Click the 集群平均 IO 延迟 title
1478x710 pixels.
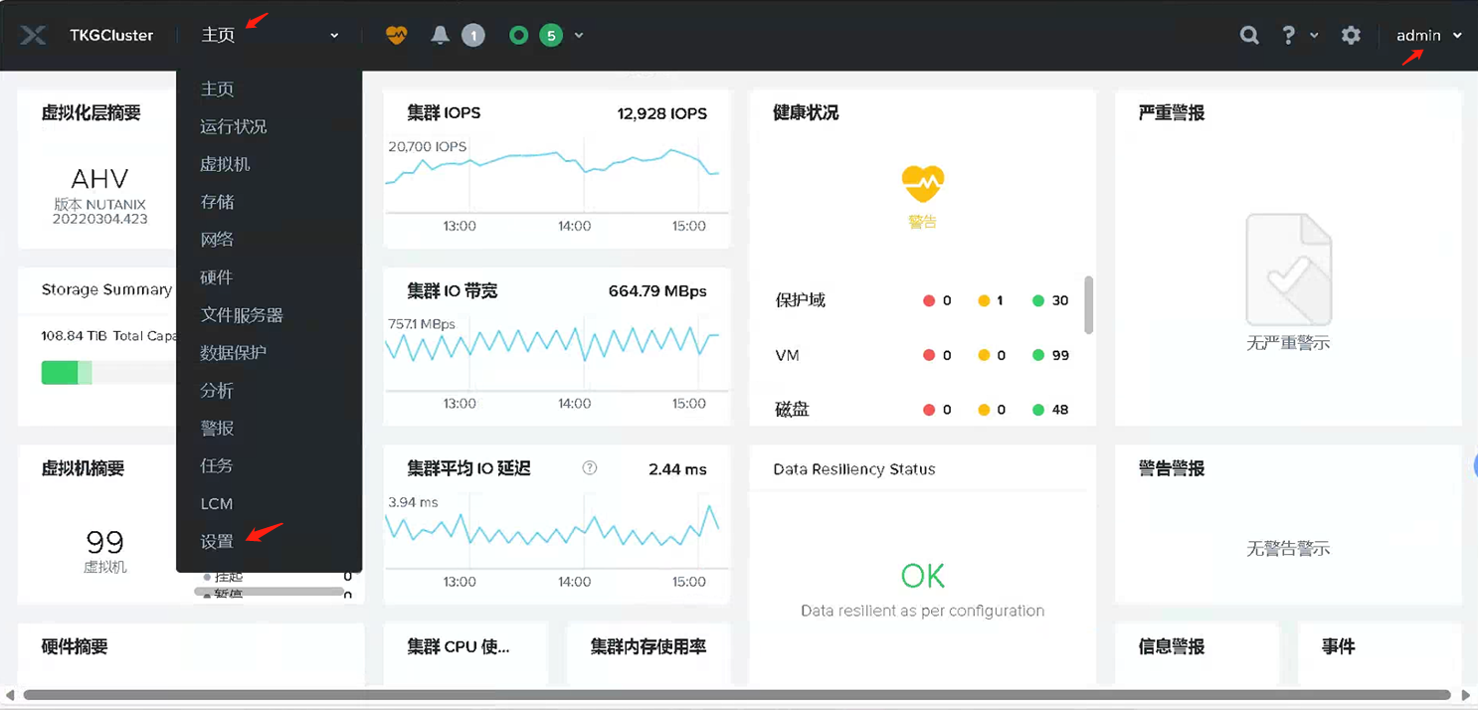click(x=468, y=468)
